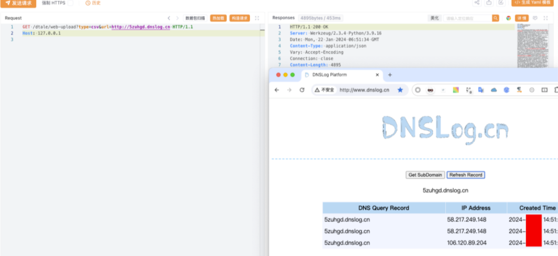
Task: Send the request with 发送请求 button
Action: 18,3
